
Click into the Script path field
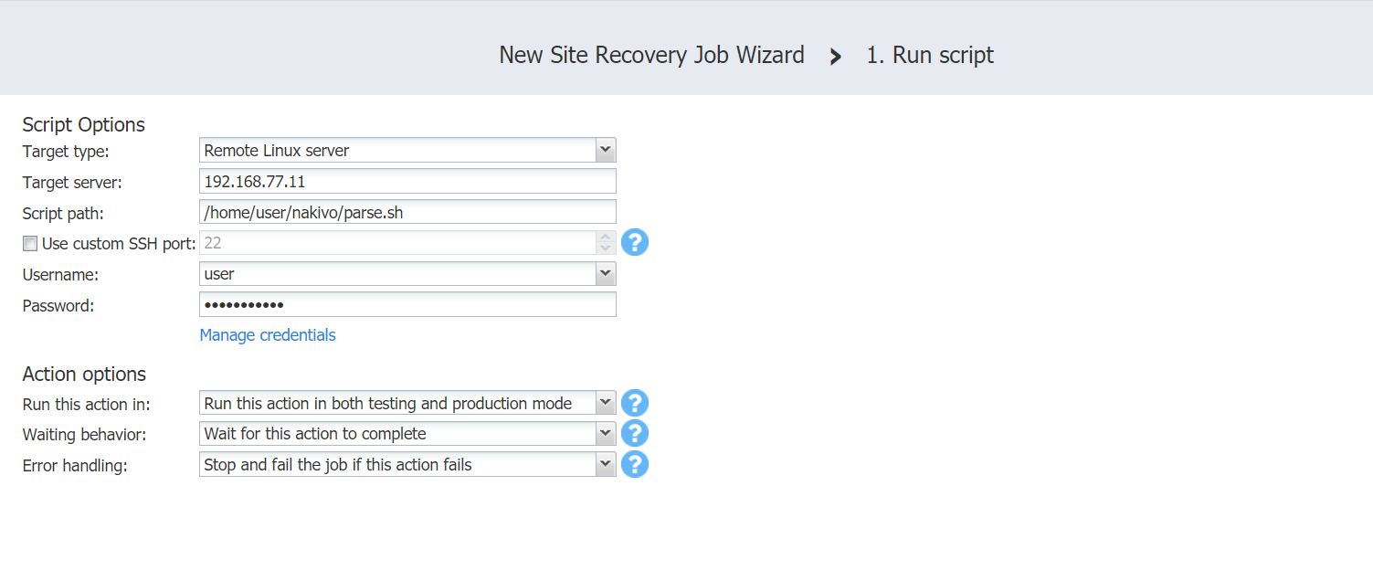point(407,212)
